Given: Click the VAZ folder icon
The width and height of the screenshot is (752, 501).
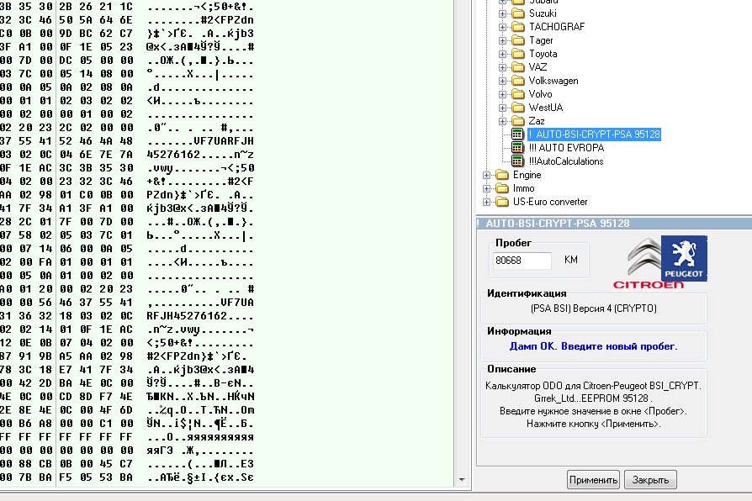Looking at the screenshot, I should click(x=518, y=67).
